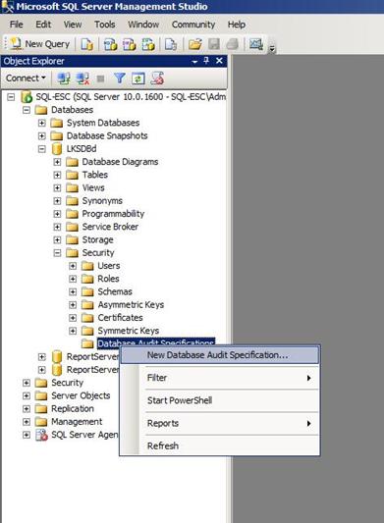
Task: Click the Filter funnel icon
Action: point(120,78)
